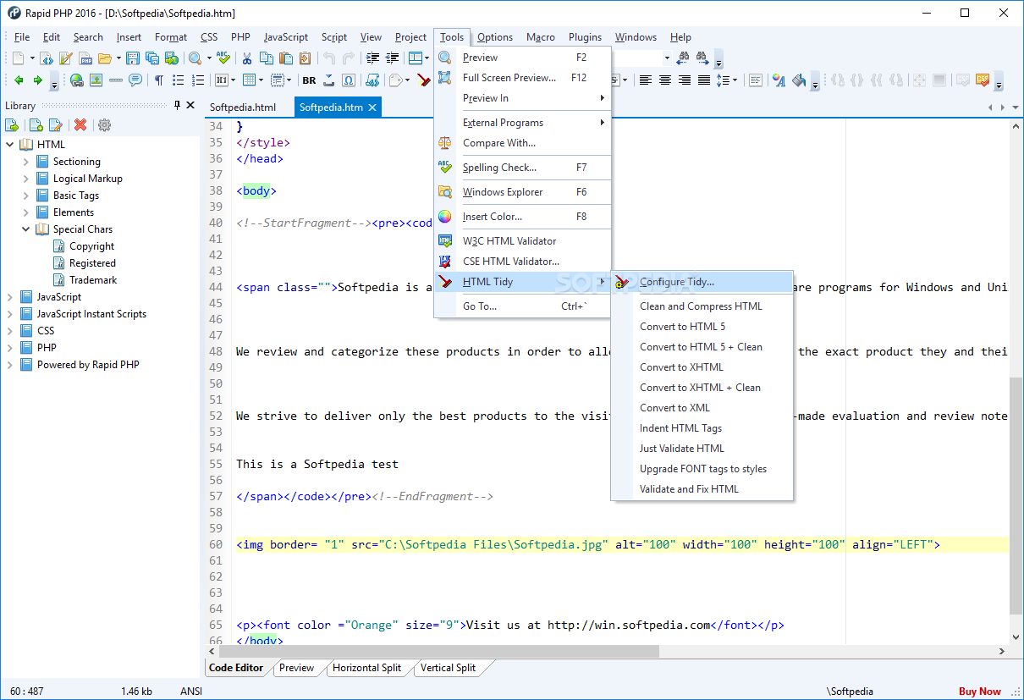This screenshot has width=1024, height=700.
Task: Insert special character with Omega icon
Action: pos(349,80)
